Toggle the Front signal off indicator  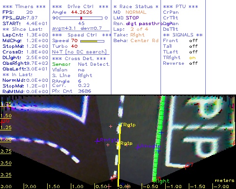(x=193, y=41)
